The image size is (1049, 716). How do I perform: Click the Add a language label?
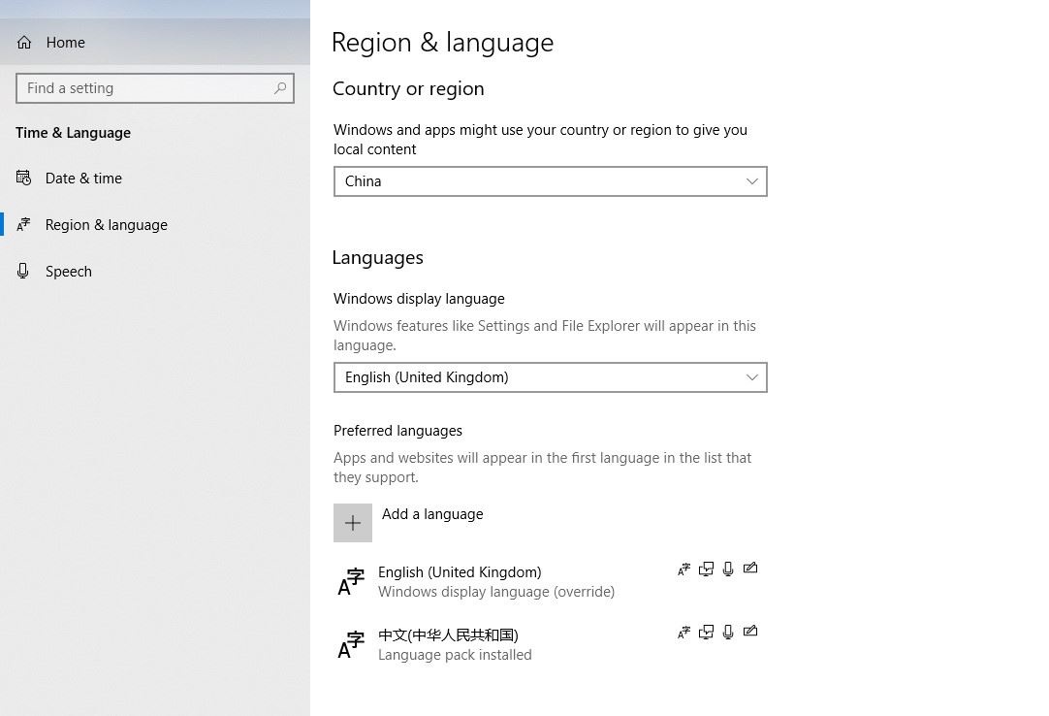point(432,514)
